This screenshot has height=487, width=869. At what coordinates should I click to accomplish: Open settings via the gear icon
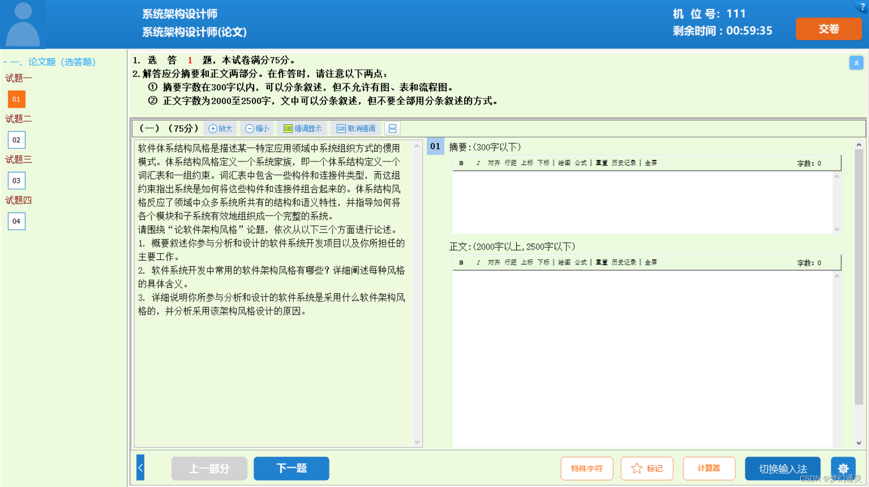pyautogui.click(x=843, y=468)
